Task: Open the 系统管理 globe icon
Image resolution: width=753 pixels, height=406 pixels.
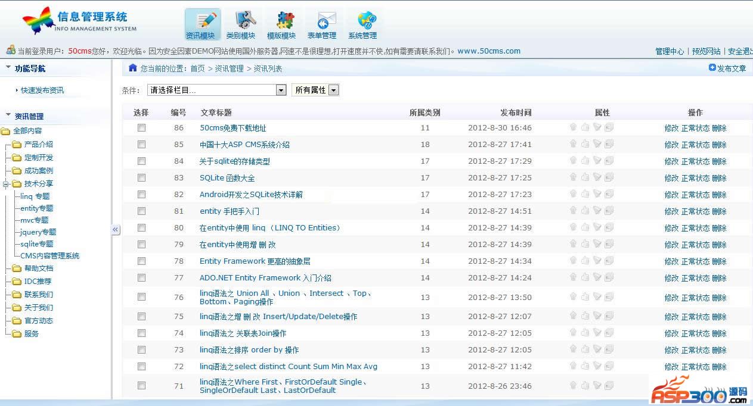Action: pos(362,24)
